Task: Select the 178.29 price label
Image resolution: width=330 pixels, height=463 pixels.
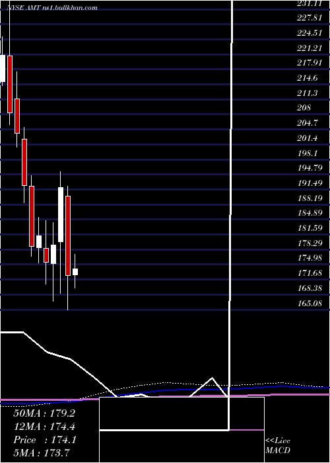Action: 310,243
